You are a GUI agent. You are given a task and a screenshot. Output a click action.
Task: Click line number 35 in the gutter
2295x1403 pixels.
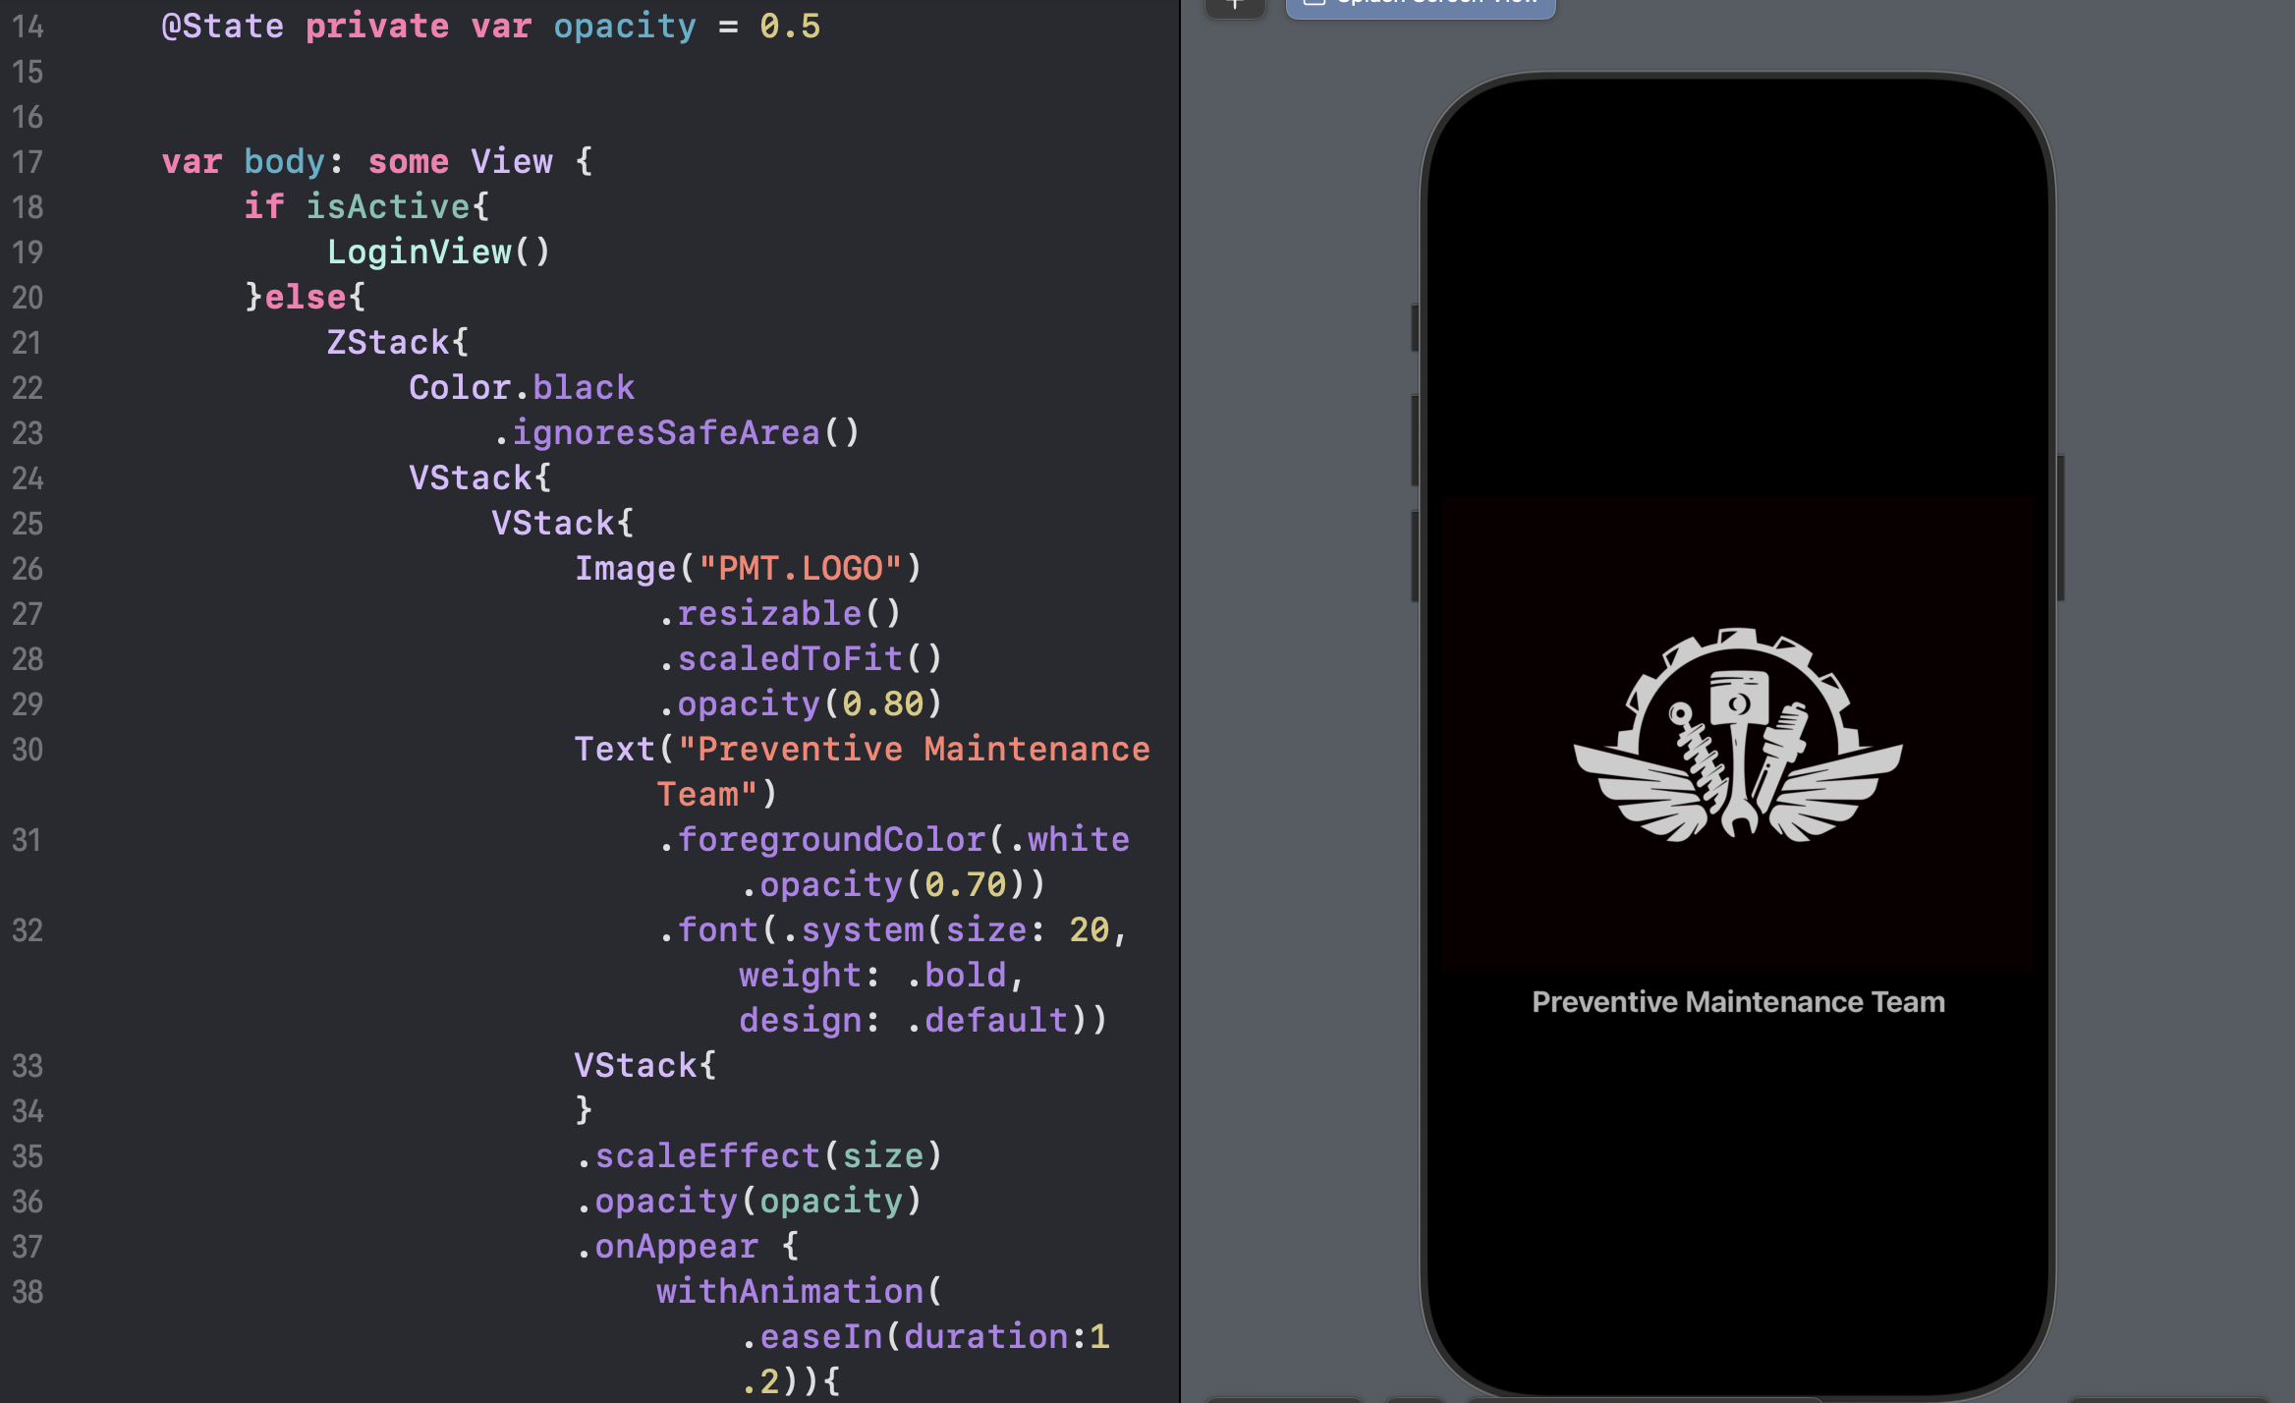pyautogui.click(x=28, y=1156)
